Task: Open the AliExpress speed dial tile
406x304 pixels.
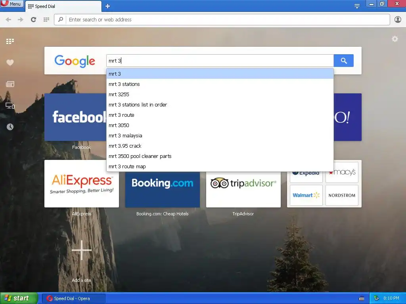Action: [82, 184]
